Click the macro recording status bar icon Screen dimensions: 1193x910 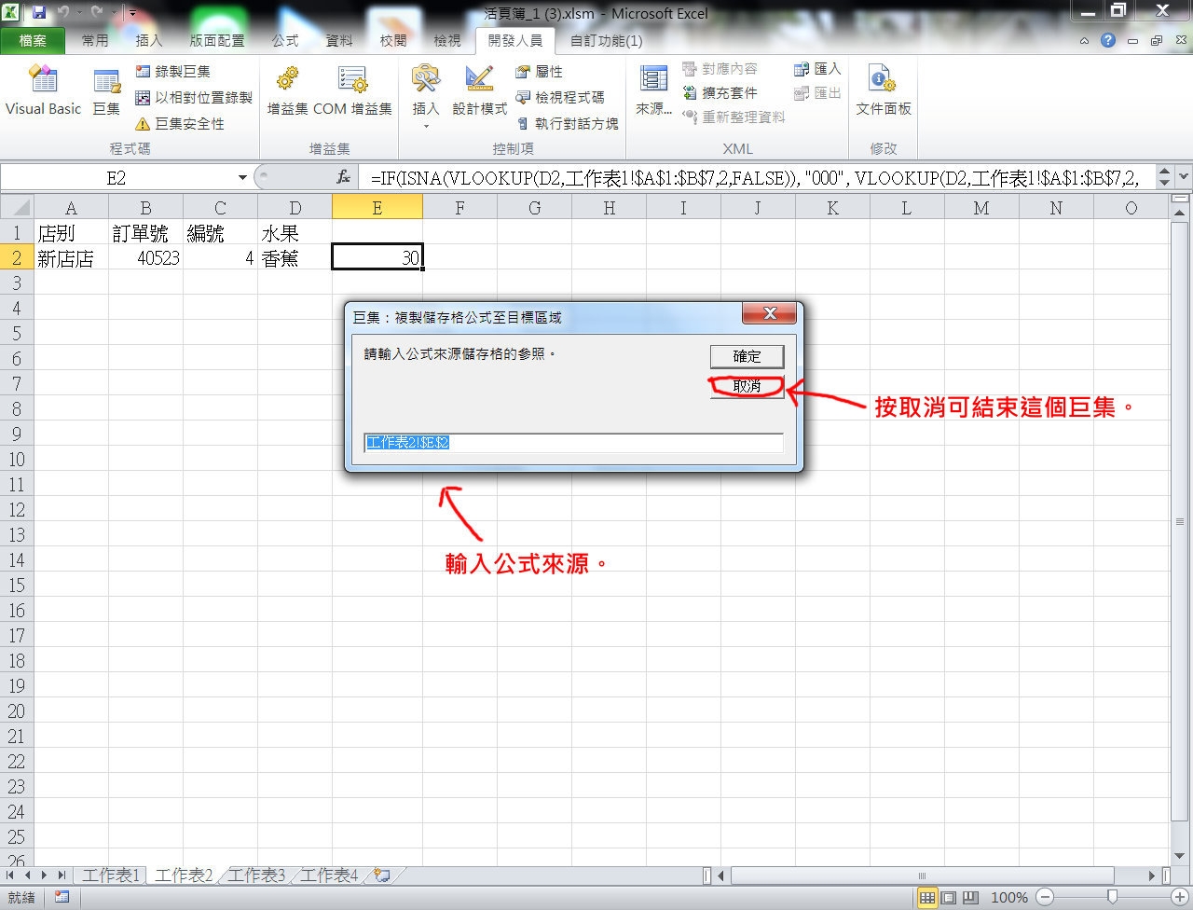(62, 897)
